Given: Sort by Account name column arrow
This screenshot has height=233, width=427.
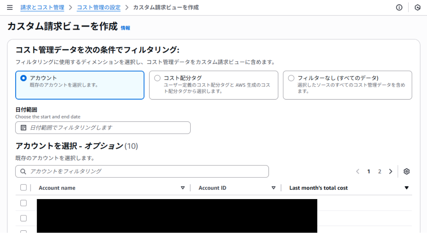Looking at the screenshot, I should click(182, 188).
